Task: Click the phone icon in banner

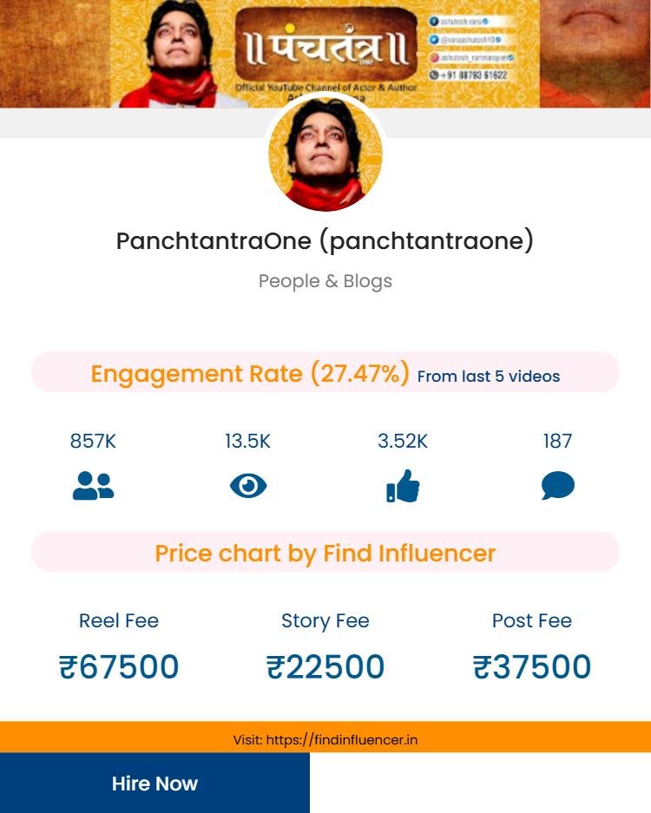Action: [x=434, y=75]
